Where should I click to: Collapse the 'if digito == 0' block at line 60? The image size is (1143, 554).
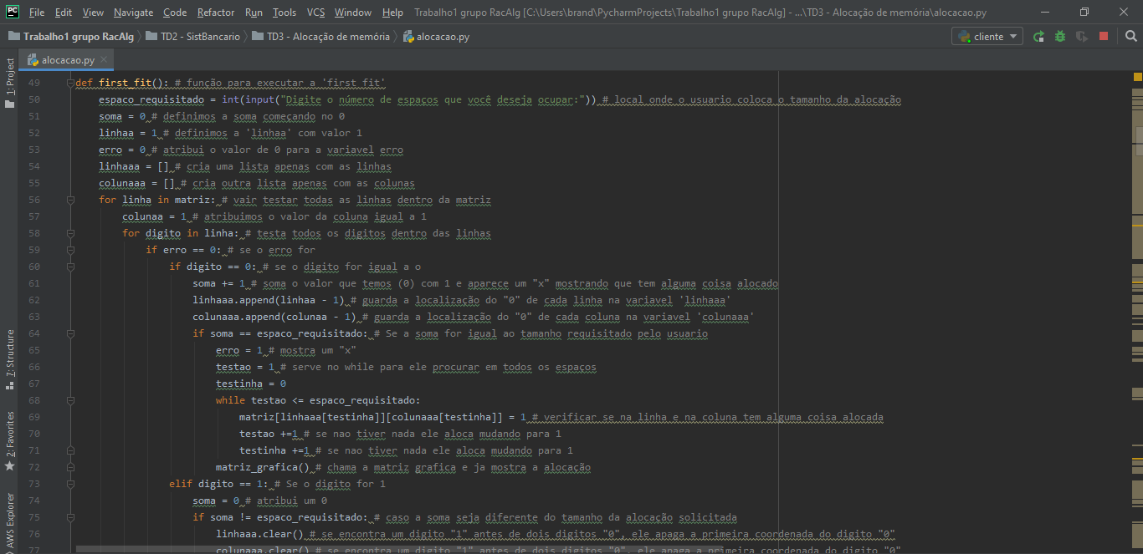pyautogui.click(x=70, y=267)
